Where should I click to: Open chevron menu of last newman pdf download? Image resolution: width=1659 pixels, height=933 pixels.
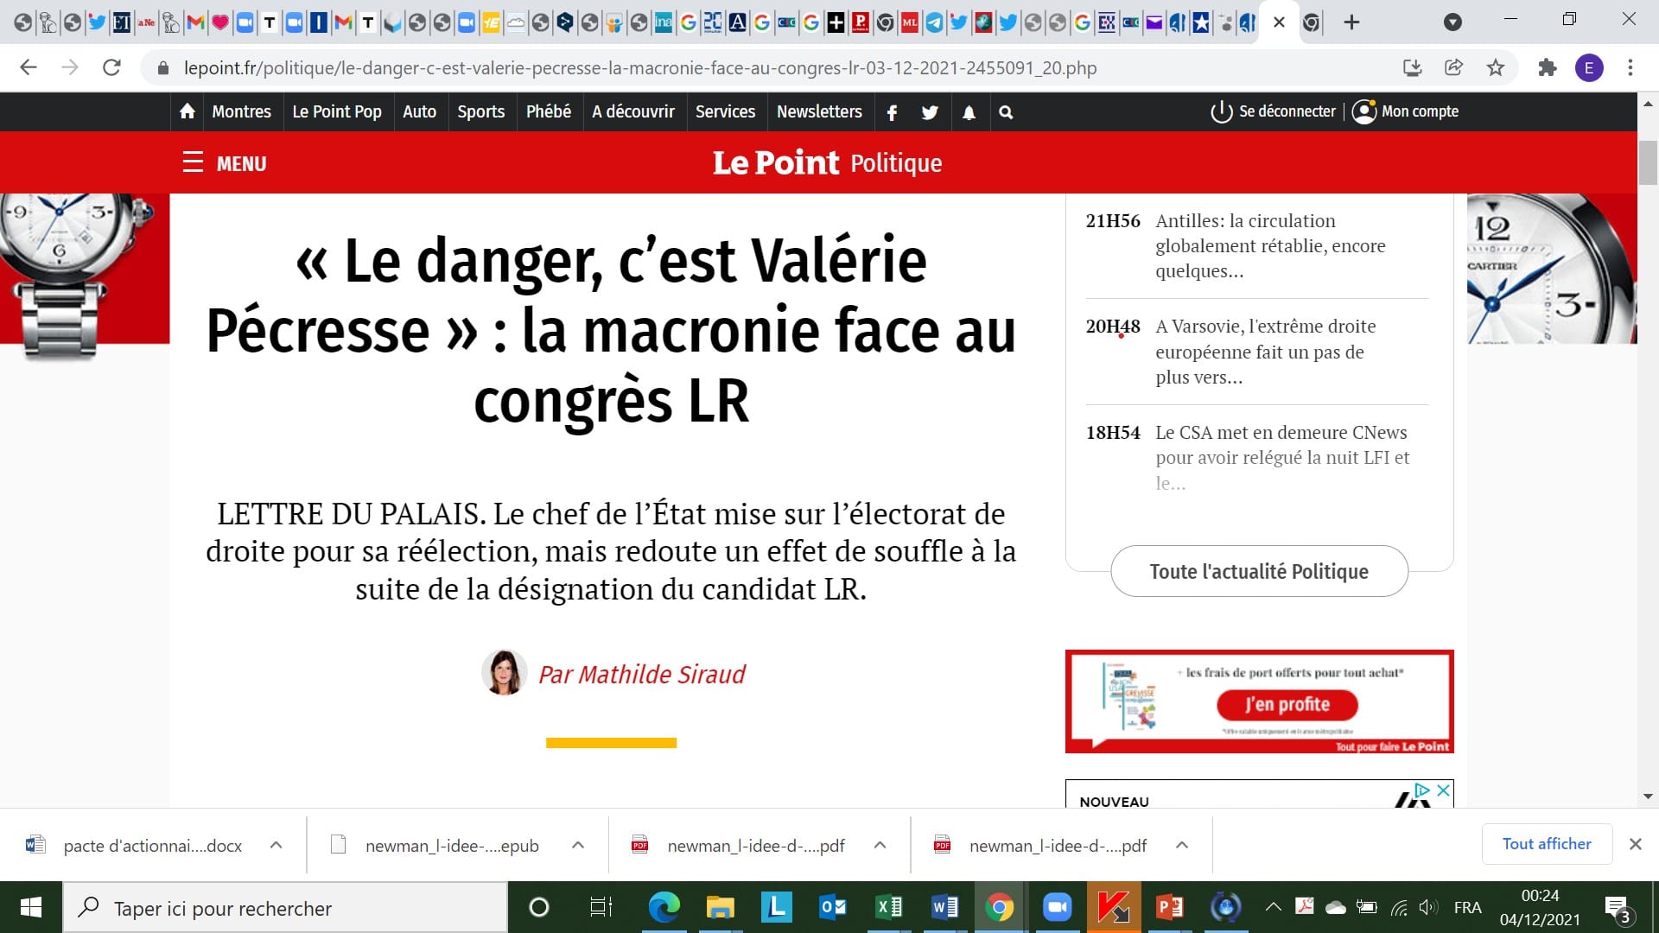click(1182, 845)
